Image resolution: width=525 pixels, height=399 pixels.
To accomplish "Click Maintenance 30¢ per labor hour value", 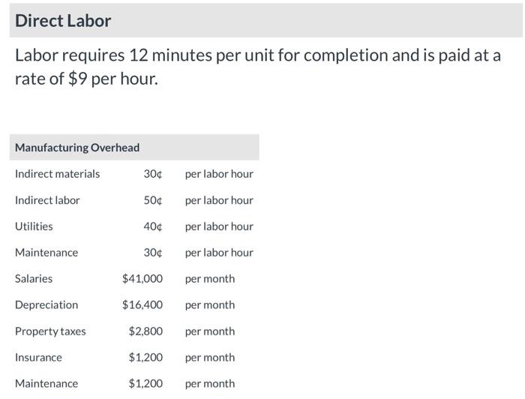I will (x=153, y=253).
